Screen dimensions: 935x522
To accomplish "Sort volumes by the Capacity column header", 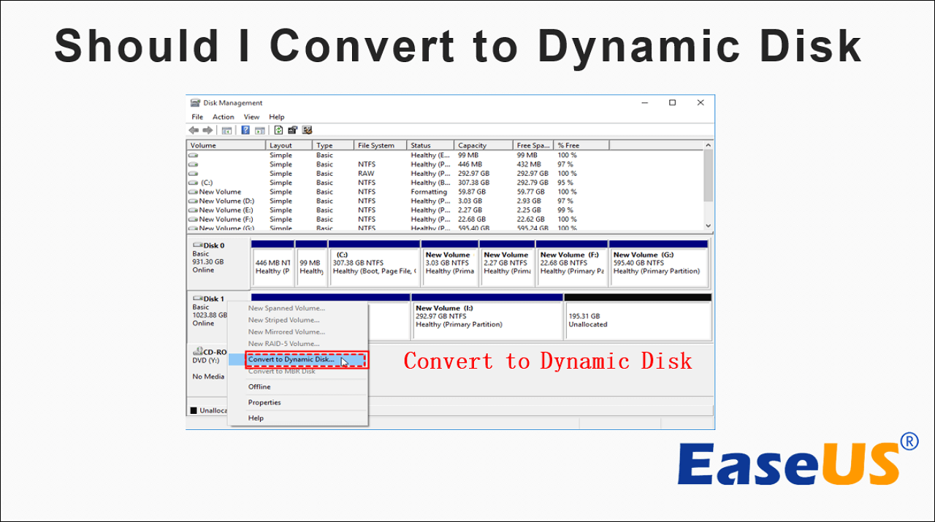I will point(473,145).
